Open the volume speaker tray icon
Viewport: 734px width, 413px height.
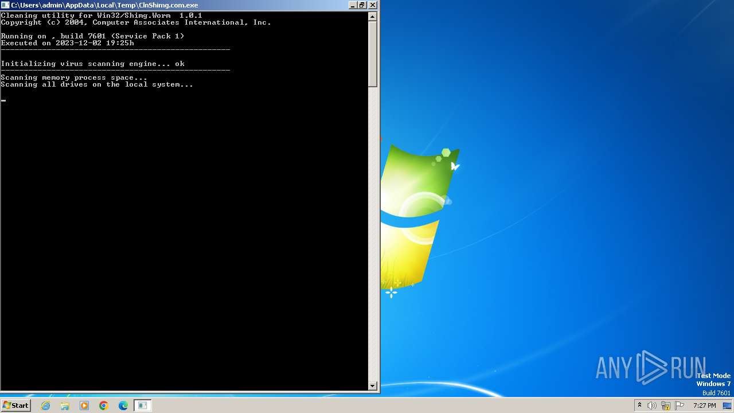[x=652, y=406]
